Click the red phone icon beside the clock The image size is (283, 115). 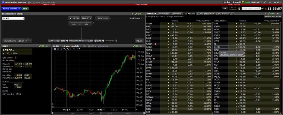pos(266,8)
